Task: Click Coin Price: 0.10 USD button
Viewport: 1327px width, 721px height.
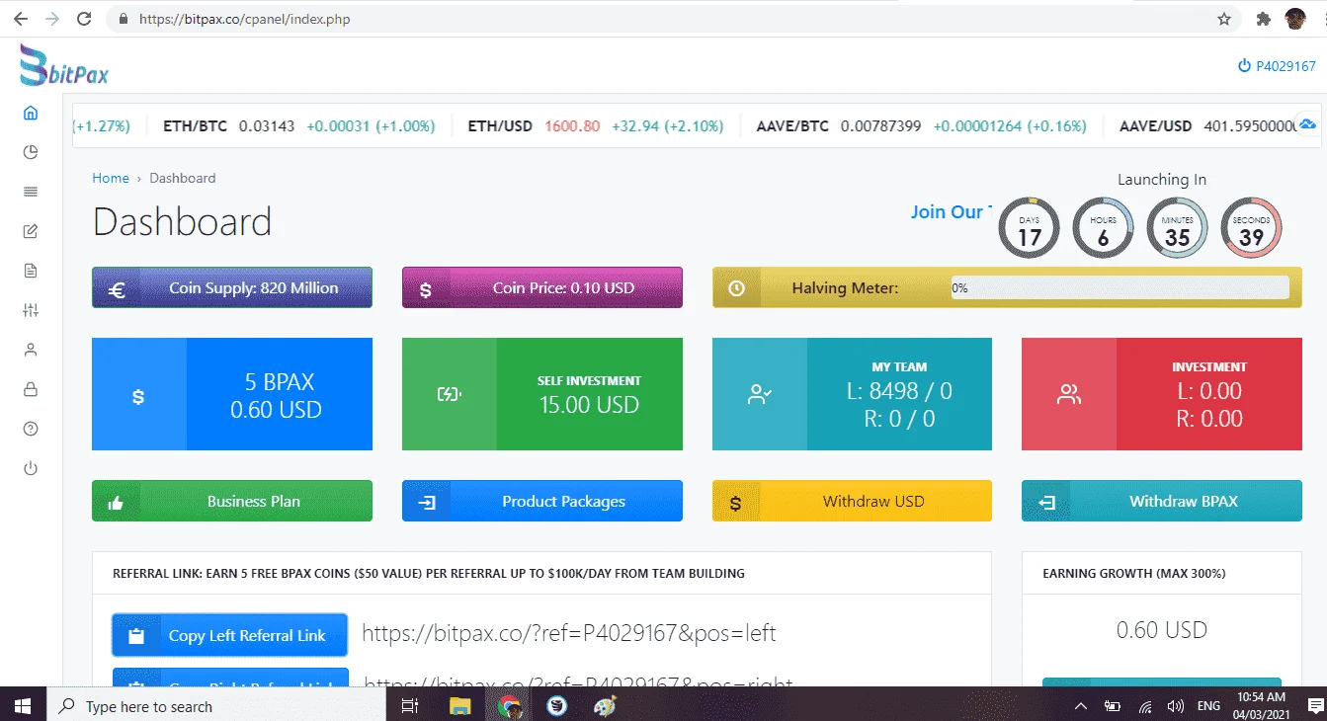Action: (x=542, y=287)
